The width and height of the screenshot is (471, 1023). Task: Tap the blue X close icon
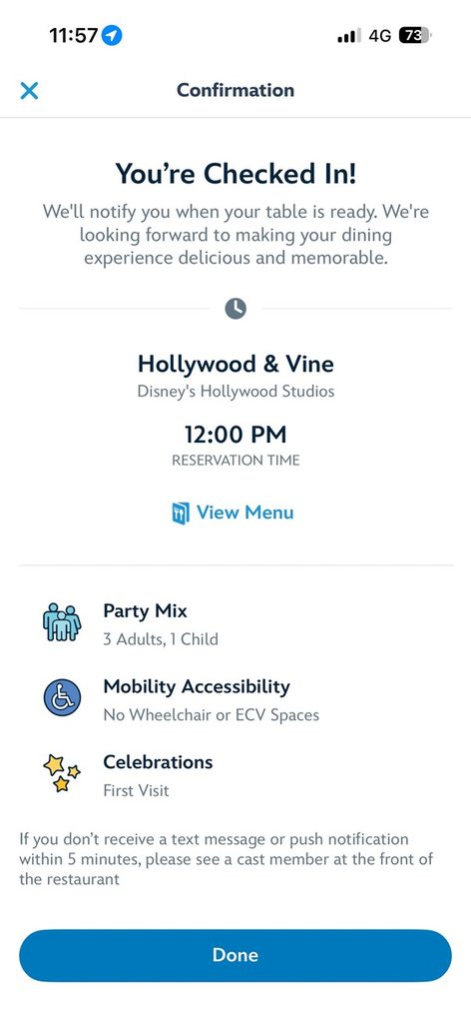pos(29,90)
